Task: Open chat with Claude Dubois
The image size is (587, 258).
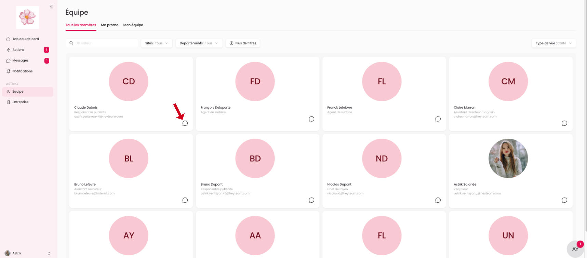Action: point(185,123)
